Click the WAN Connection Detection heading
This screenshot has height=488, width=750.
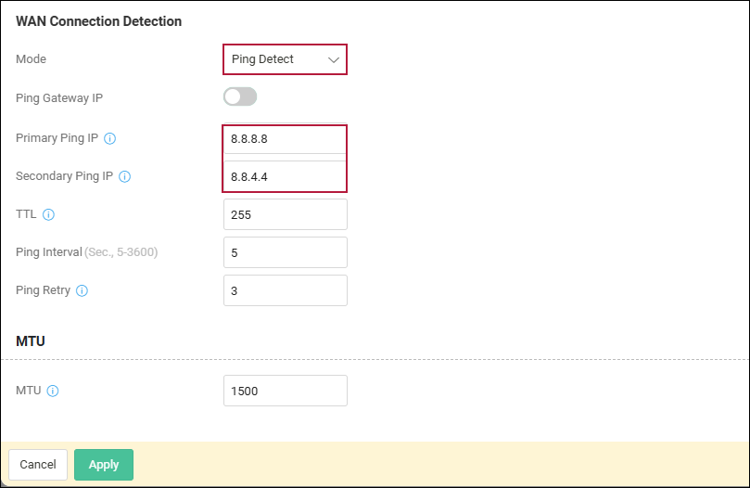coord(99,21)
